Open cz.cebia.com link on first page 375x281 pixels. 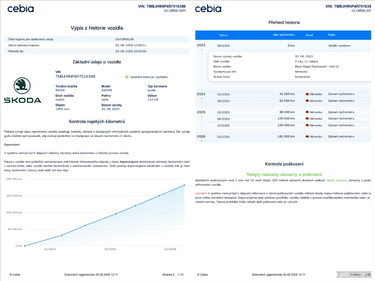(x=175, y=10)
